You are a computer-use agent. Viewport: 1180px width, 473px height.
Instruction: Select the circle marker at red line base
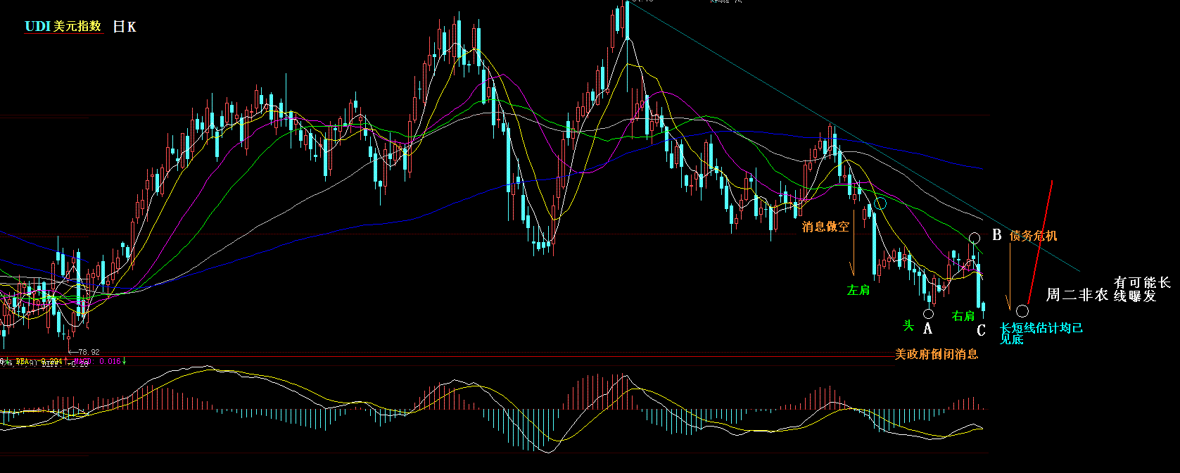[x=1022, y=311]
